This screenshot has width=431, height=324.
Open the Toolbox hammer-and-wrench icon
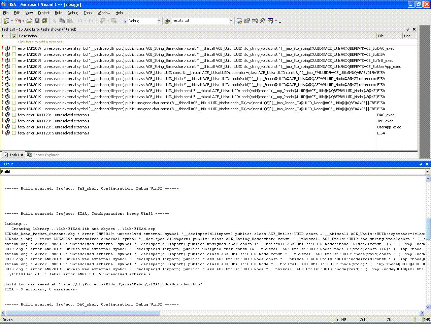(x=263, y=21)
